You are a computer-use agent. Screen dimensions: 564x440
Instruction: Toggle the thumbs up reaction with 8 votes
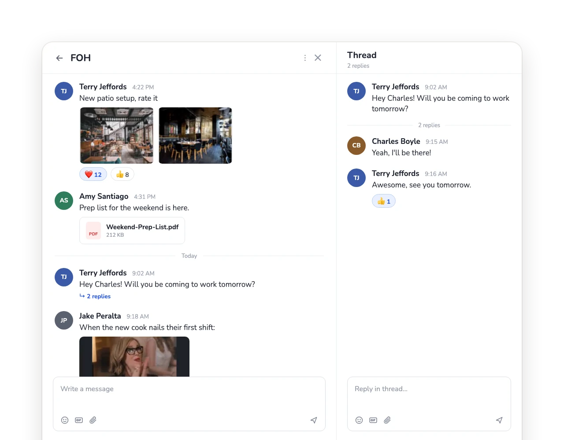tap(122, 175)
